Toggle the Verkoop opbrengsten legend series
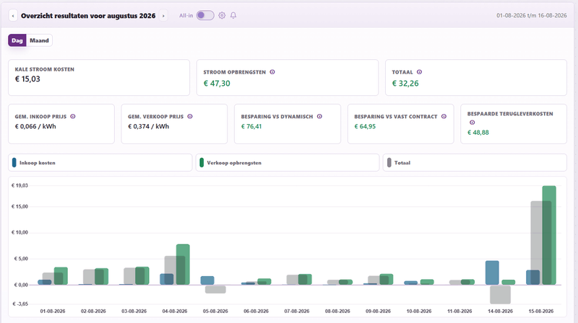 (x=288, y=163)
